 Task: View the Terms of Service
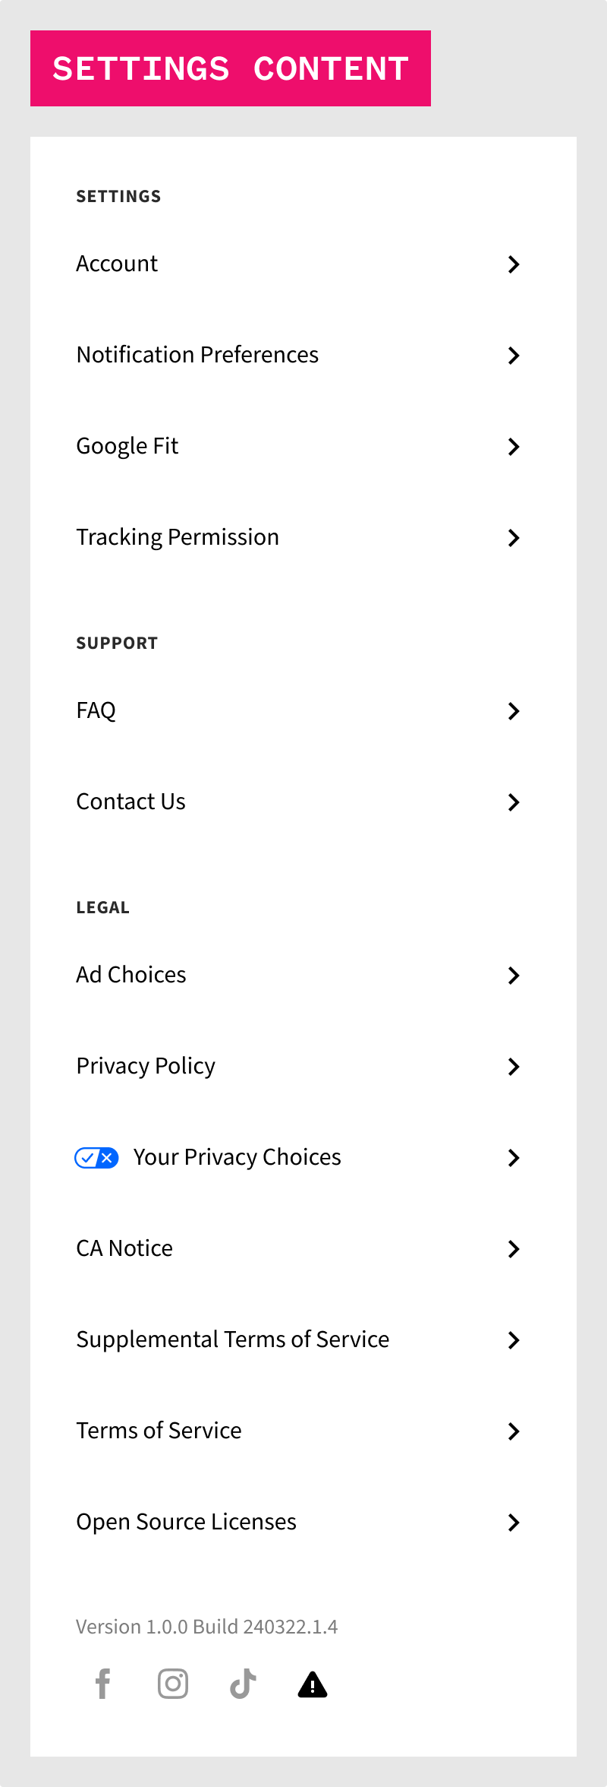pos(159,1431)
